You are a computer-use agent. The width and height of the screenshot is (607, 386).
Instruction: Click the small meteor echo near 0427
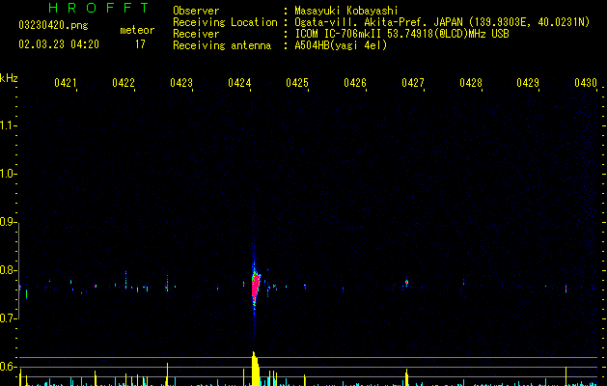[x=406, y=283]
